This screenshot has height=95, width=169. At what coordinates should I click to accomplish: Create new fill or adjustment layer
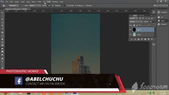coord(142,39)
